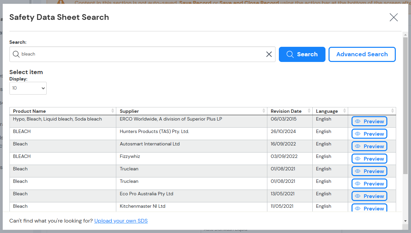Click the eye icon on the ERCO Worldwide Preview button

pyautogui.click(x=358, y=121)
